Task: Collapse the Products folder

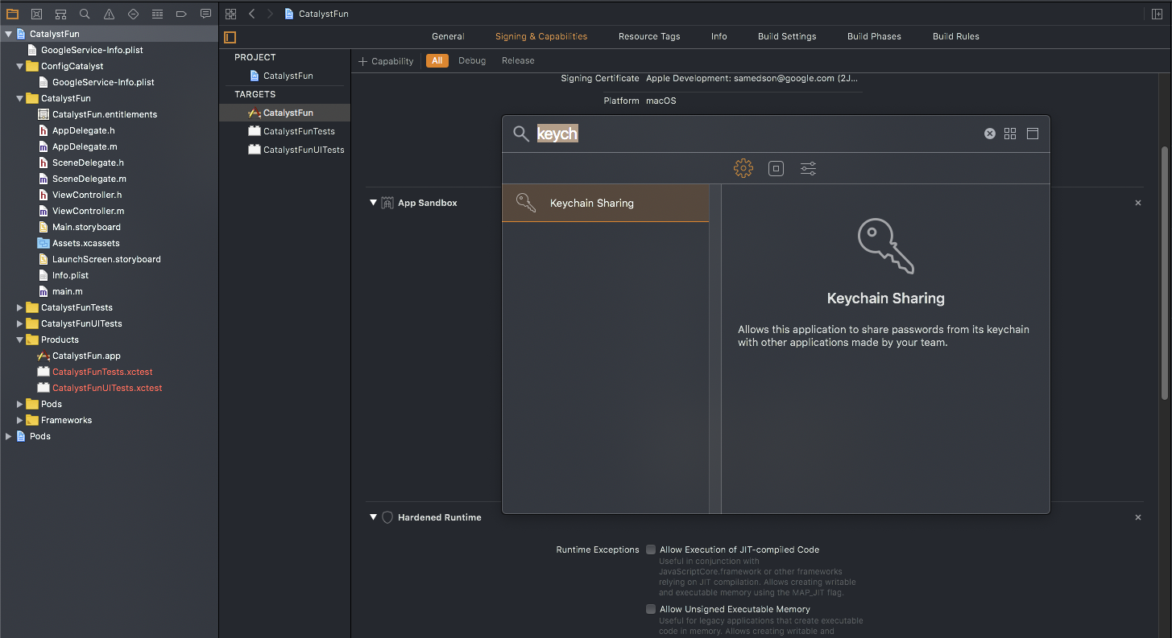Action: click(20, 340)
